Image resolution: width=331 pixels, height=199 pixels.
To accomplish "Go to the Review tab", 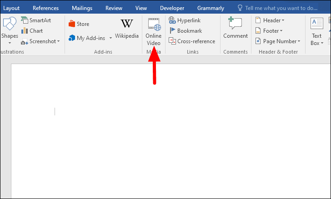I will 114,8.
